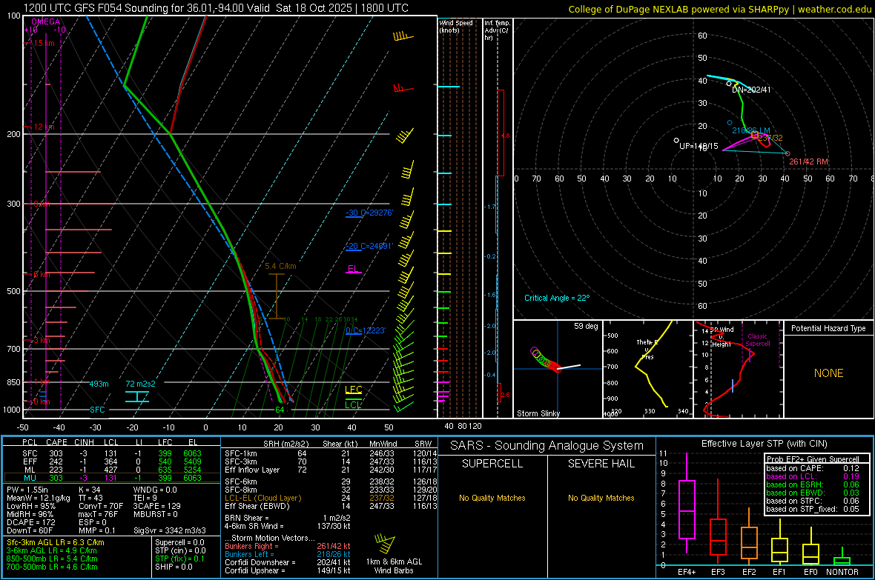Click the Corfidi Downshear vector line
875x580 pixels.
tap(288, 562)
